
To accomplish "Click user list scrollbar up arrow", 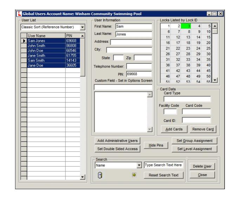I will 83,36.
